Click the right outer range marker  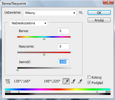point(106,92)
